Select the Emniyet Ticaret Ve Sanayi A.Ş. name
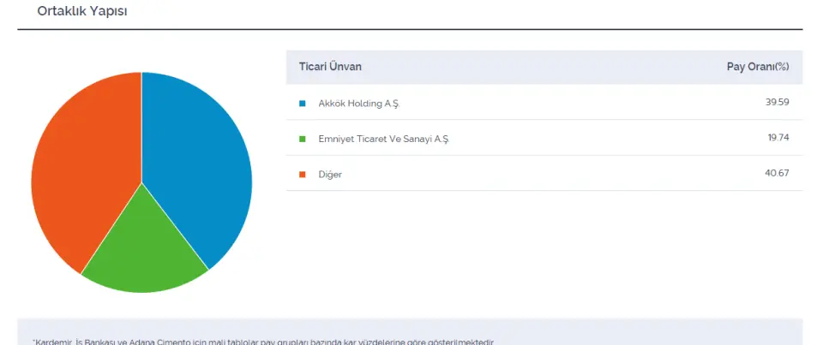Image resolution: width=823 pixels, height=345 pixels. coord(383,139)
